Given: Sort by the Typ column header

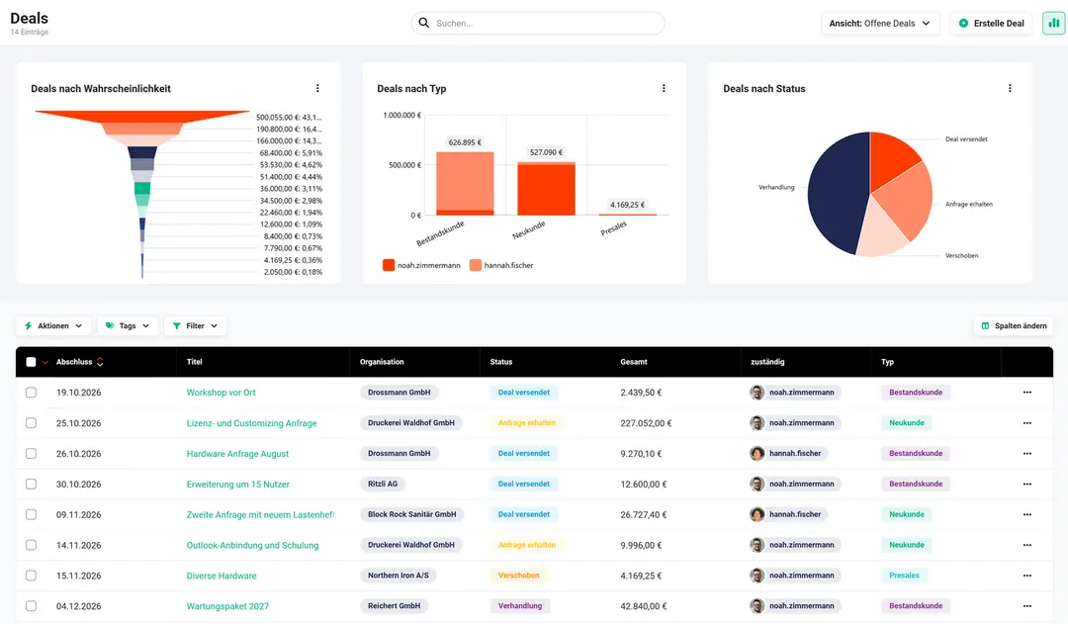Looking at the screenshot, I should [x=887, y=362].
